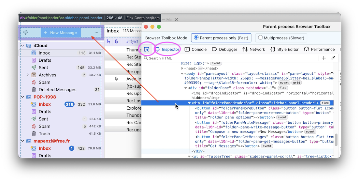
Task: Switch to the Console tab
Action: [195, 49]
